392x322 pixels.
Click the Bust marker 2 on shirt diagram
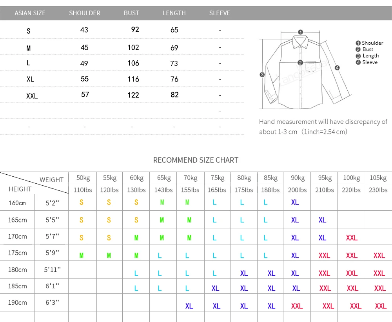[301, 63]
